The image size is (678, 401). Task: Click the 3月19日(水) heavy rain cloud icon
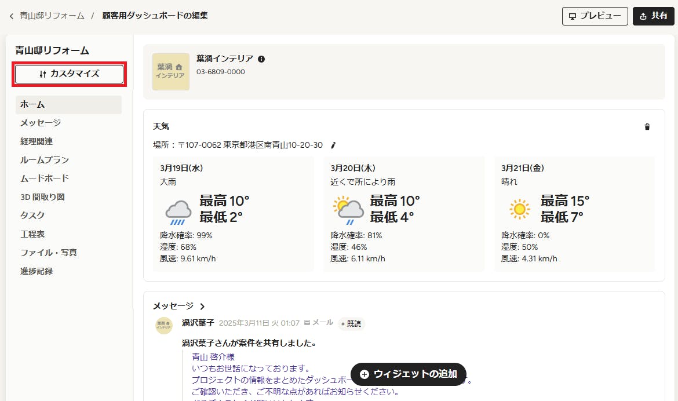point(178,213)
